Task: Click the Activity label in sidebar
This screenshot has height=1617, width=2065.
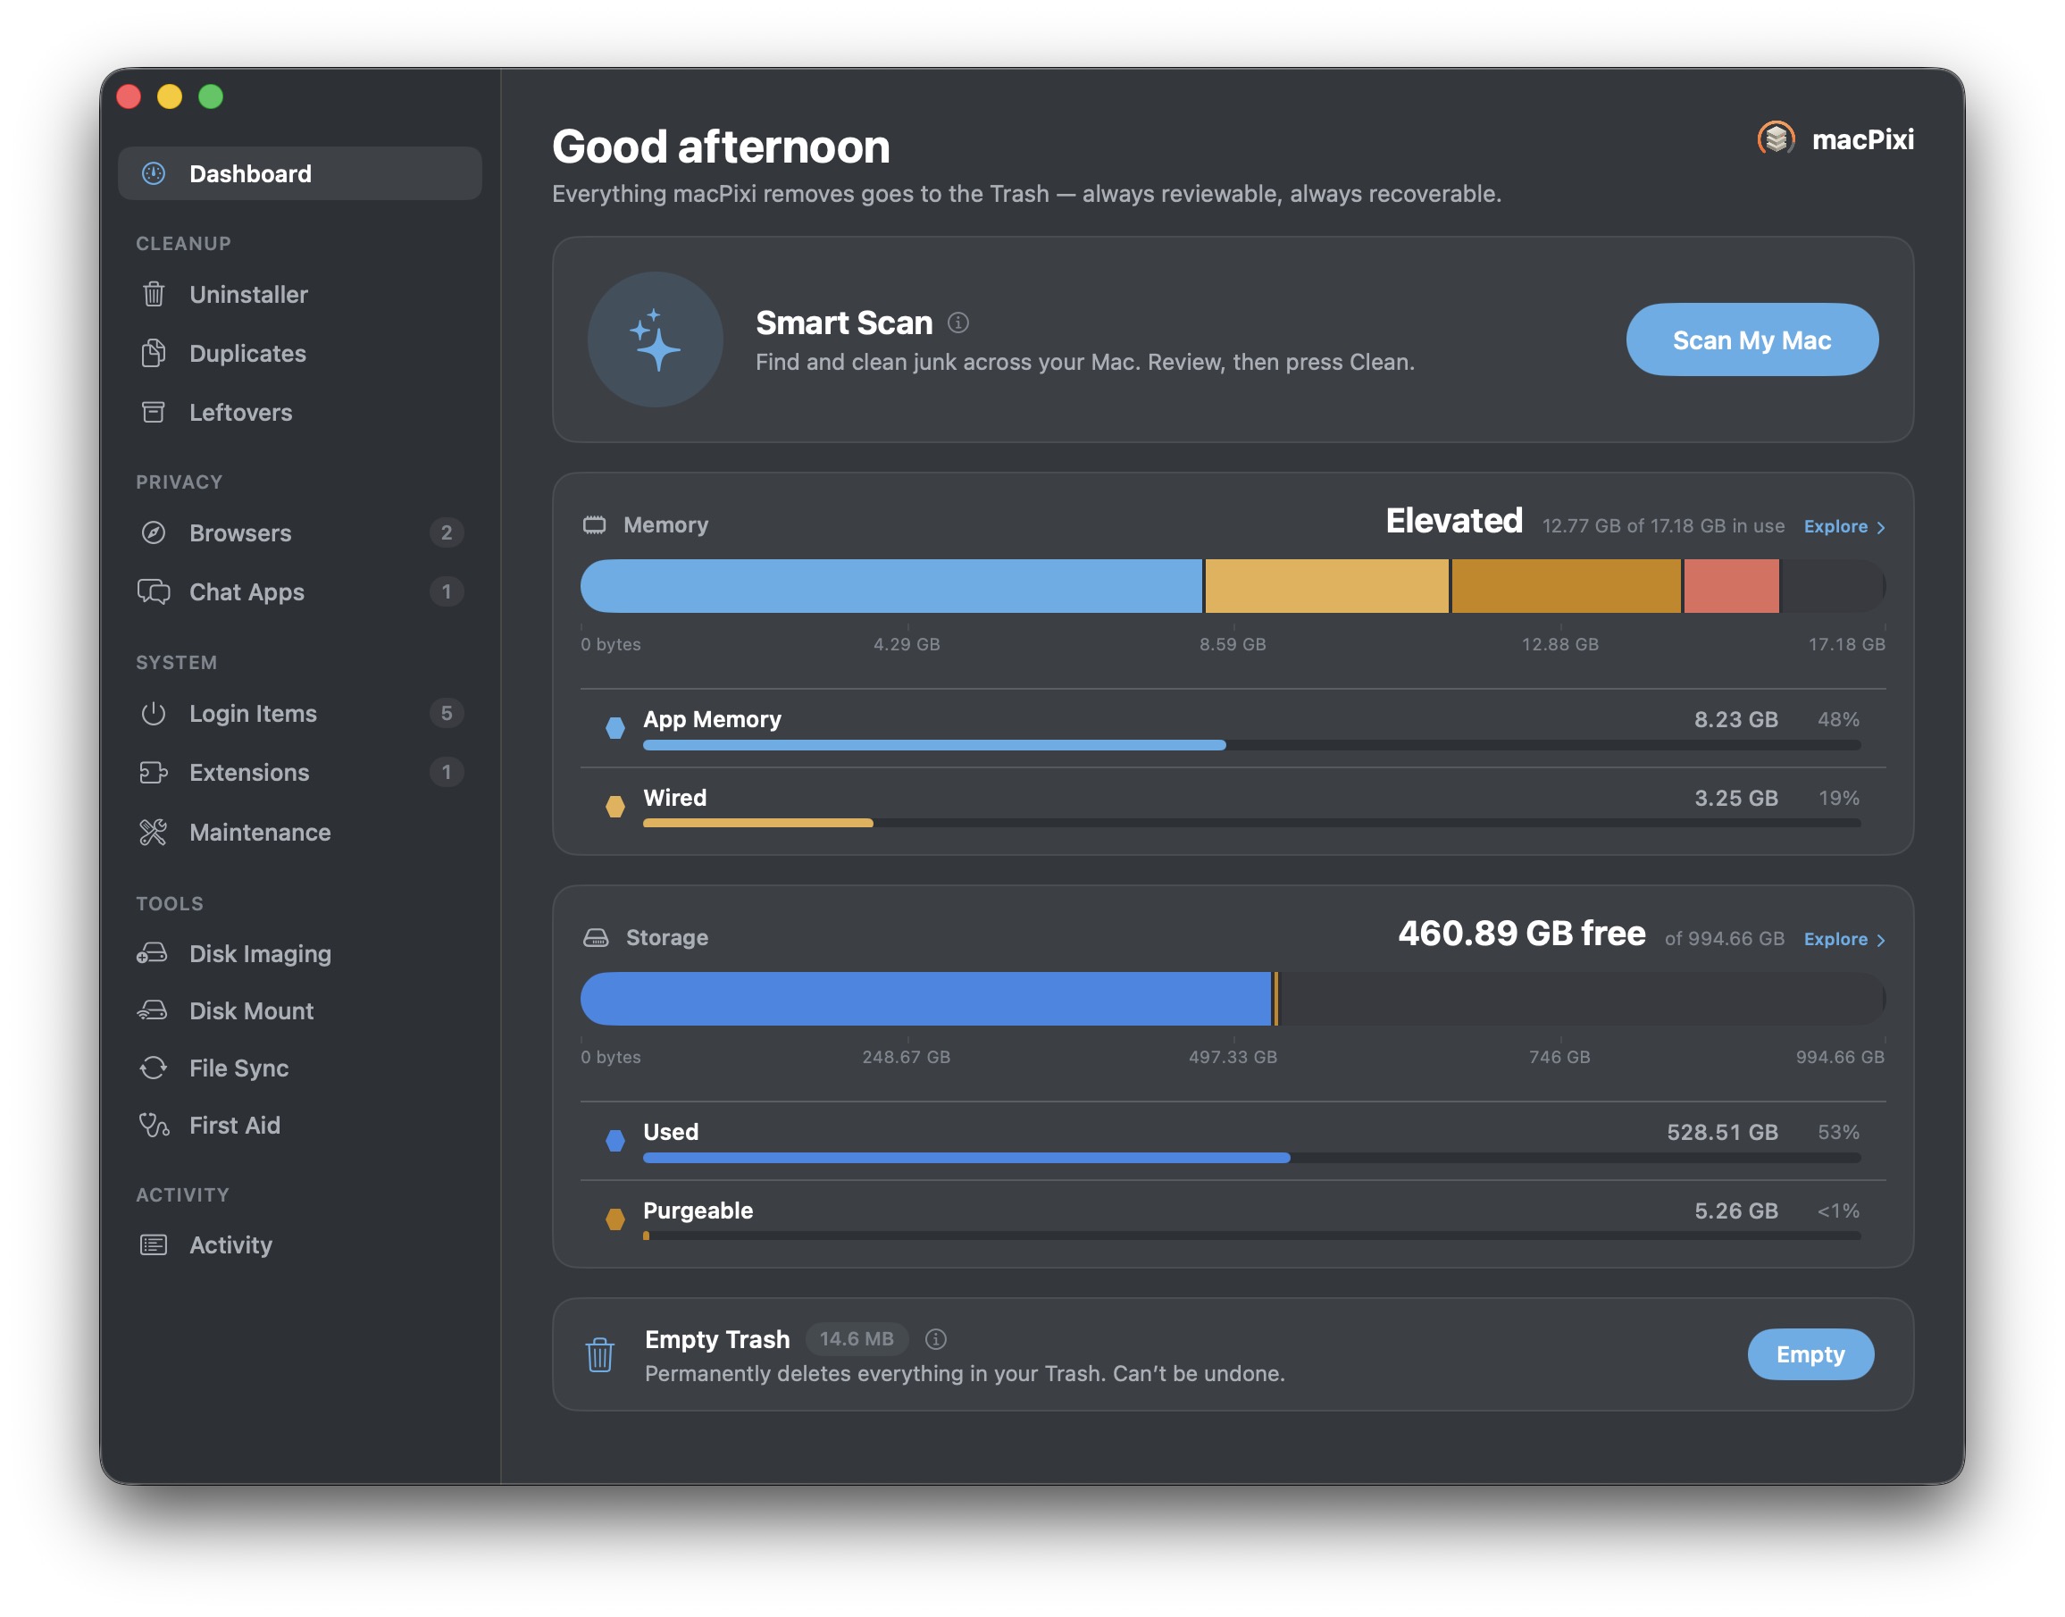Action: pos(230,1245)
